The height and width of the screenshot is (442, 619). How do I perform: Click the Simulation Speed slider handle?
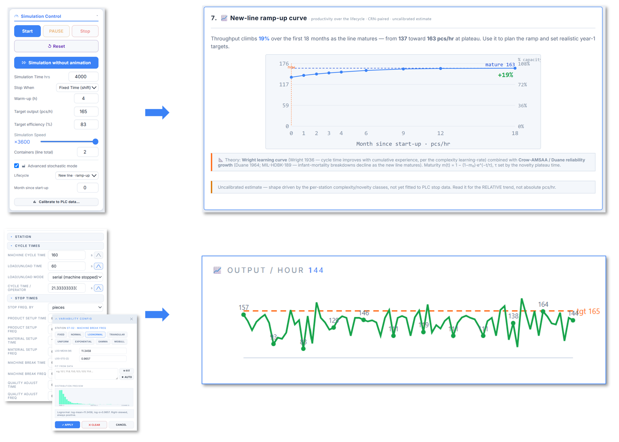pyautogui.click(x=95, y=141)
